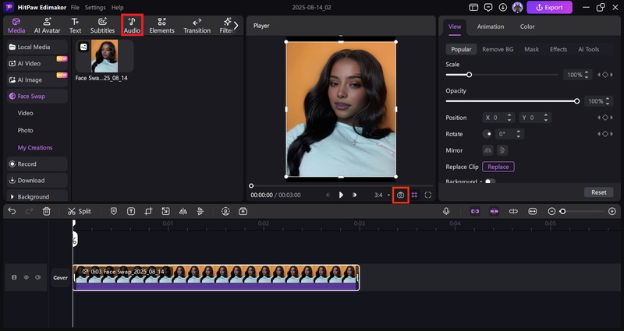Click the Opacity slider handle
The width and height of the screenshot is (624, 331).
576,101
